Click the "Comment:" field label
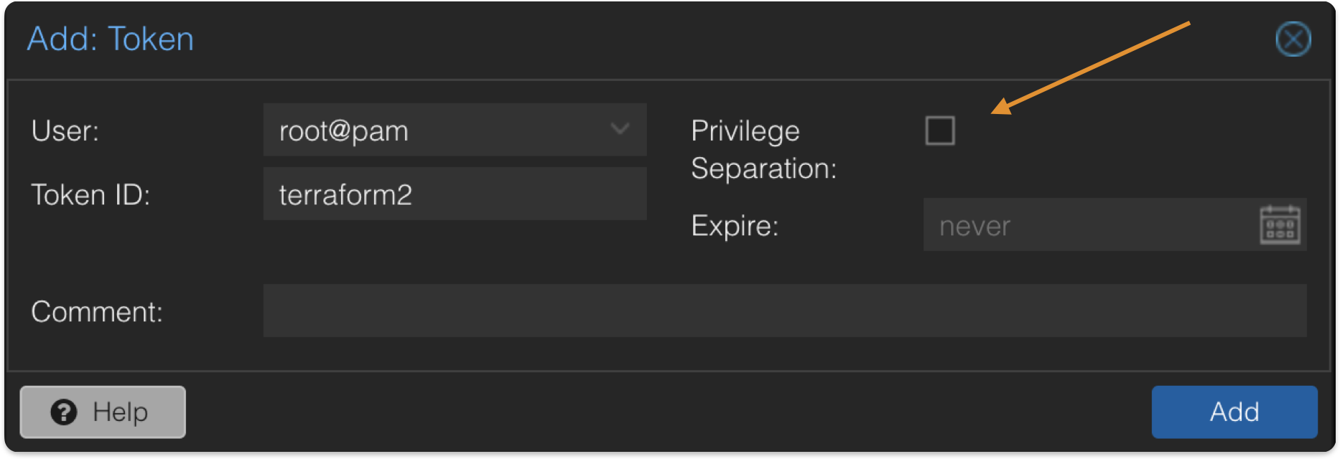1340x459 pixels. [x=97, y=312]
